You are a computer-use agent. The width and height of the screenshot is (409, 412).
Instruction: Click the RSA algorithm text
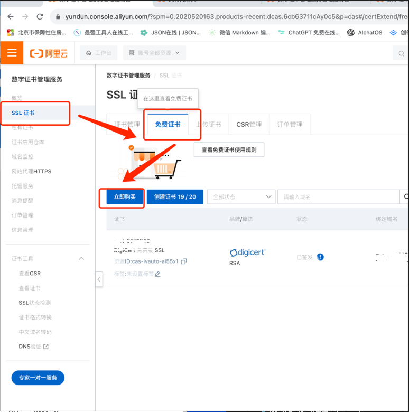click(x=235, y=263)
